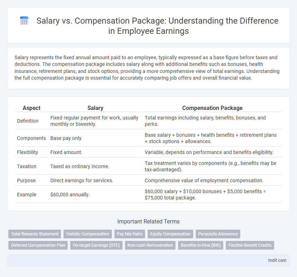Click the 'Comprehensive value of employment compensation' cell
297x277 pixels.
pos(212,180)
